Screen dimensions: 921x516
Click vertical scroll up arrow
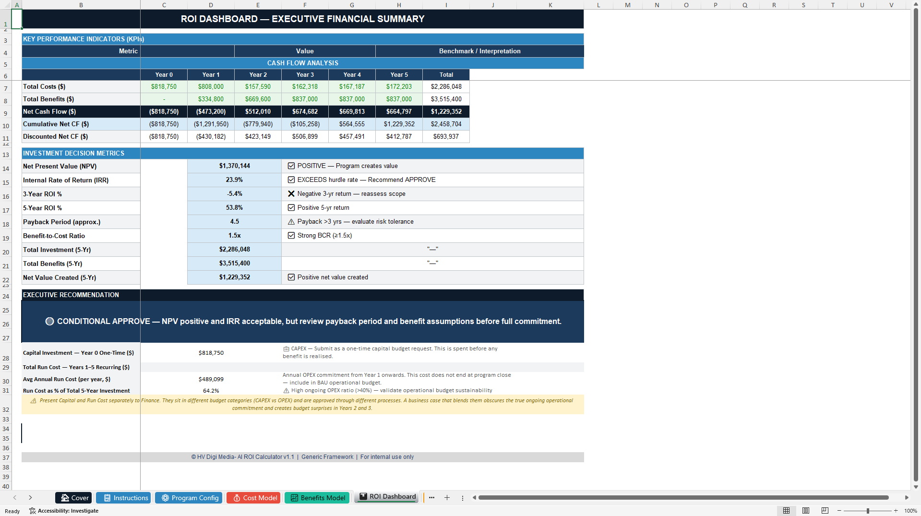pos(916,4)
